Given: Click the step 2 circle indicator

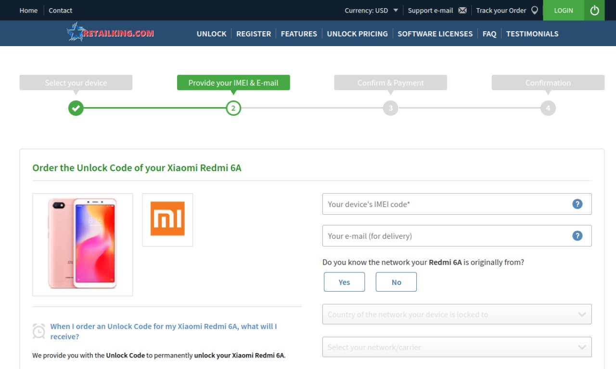Looking at the screenshot, I should (x=233, y=108).
